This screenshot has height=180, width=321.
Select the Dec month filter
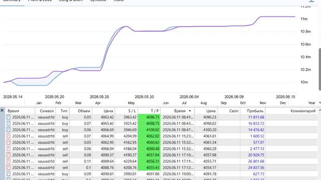[283, 103]
